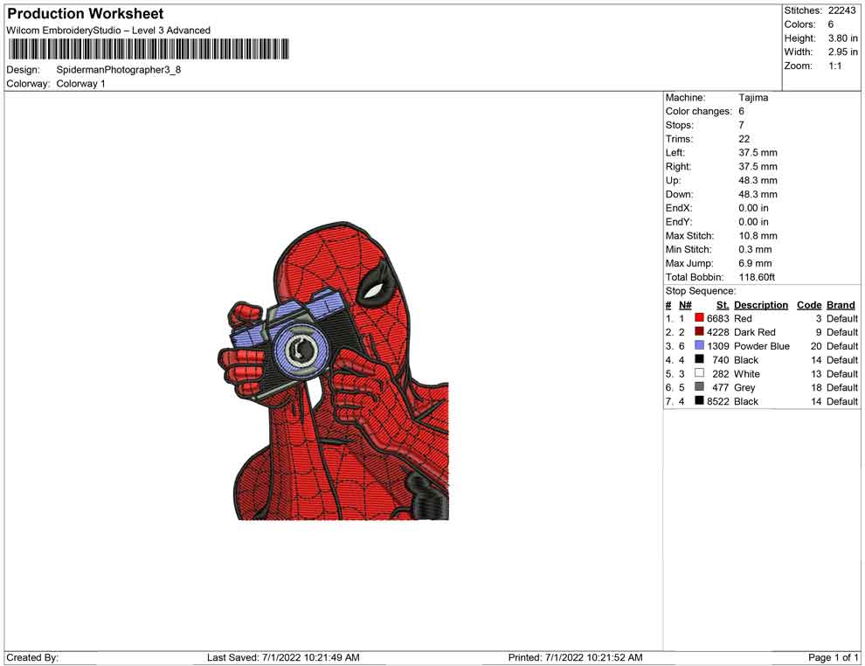Click the Red thread color swatch
Viewport: 865px width, 666px height.
click(699, 318)
